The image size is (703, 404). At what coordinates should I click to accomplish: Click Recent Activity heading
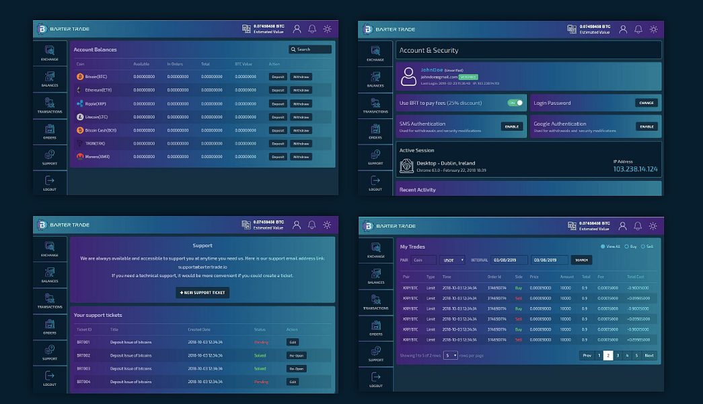tap(417, 190)
